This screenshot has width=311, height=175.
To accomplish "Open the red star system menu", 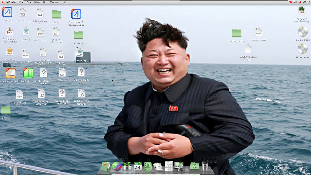I will click(3, 2).
